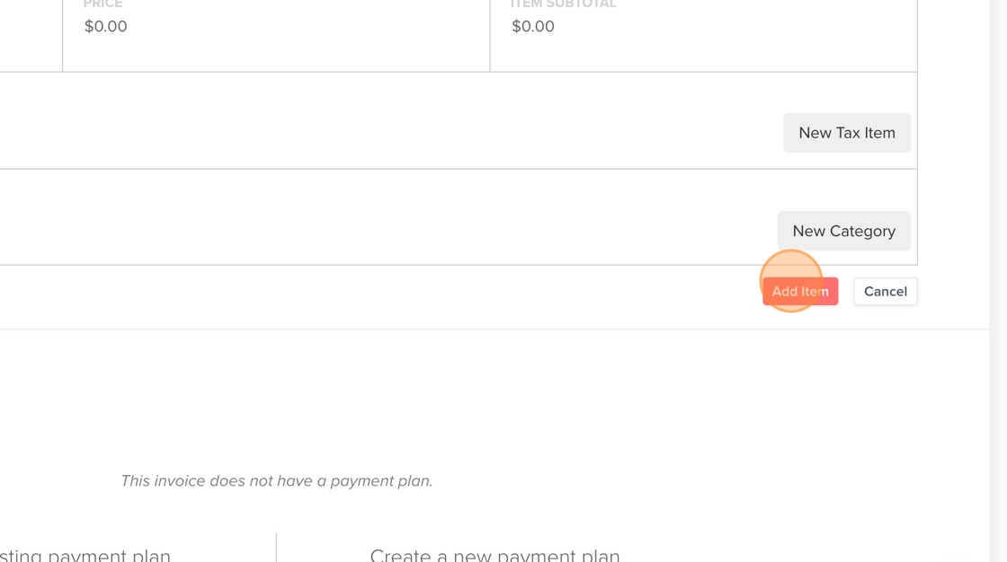Dismiss the item editor with Cancel
The height and width of the screenshot is (562, 1007).
885,291
